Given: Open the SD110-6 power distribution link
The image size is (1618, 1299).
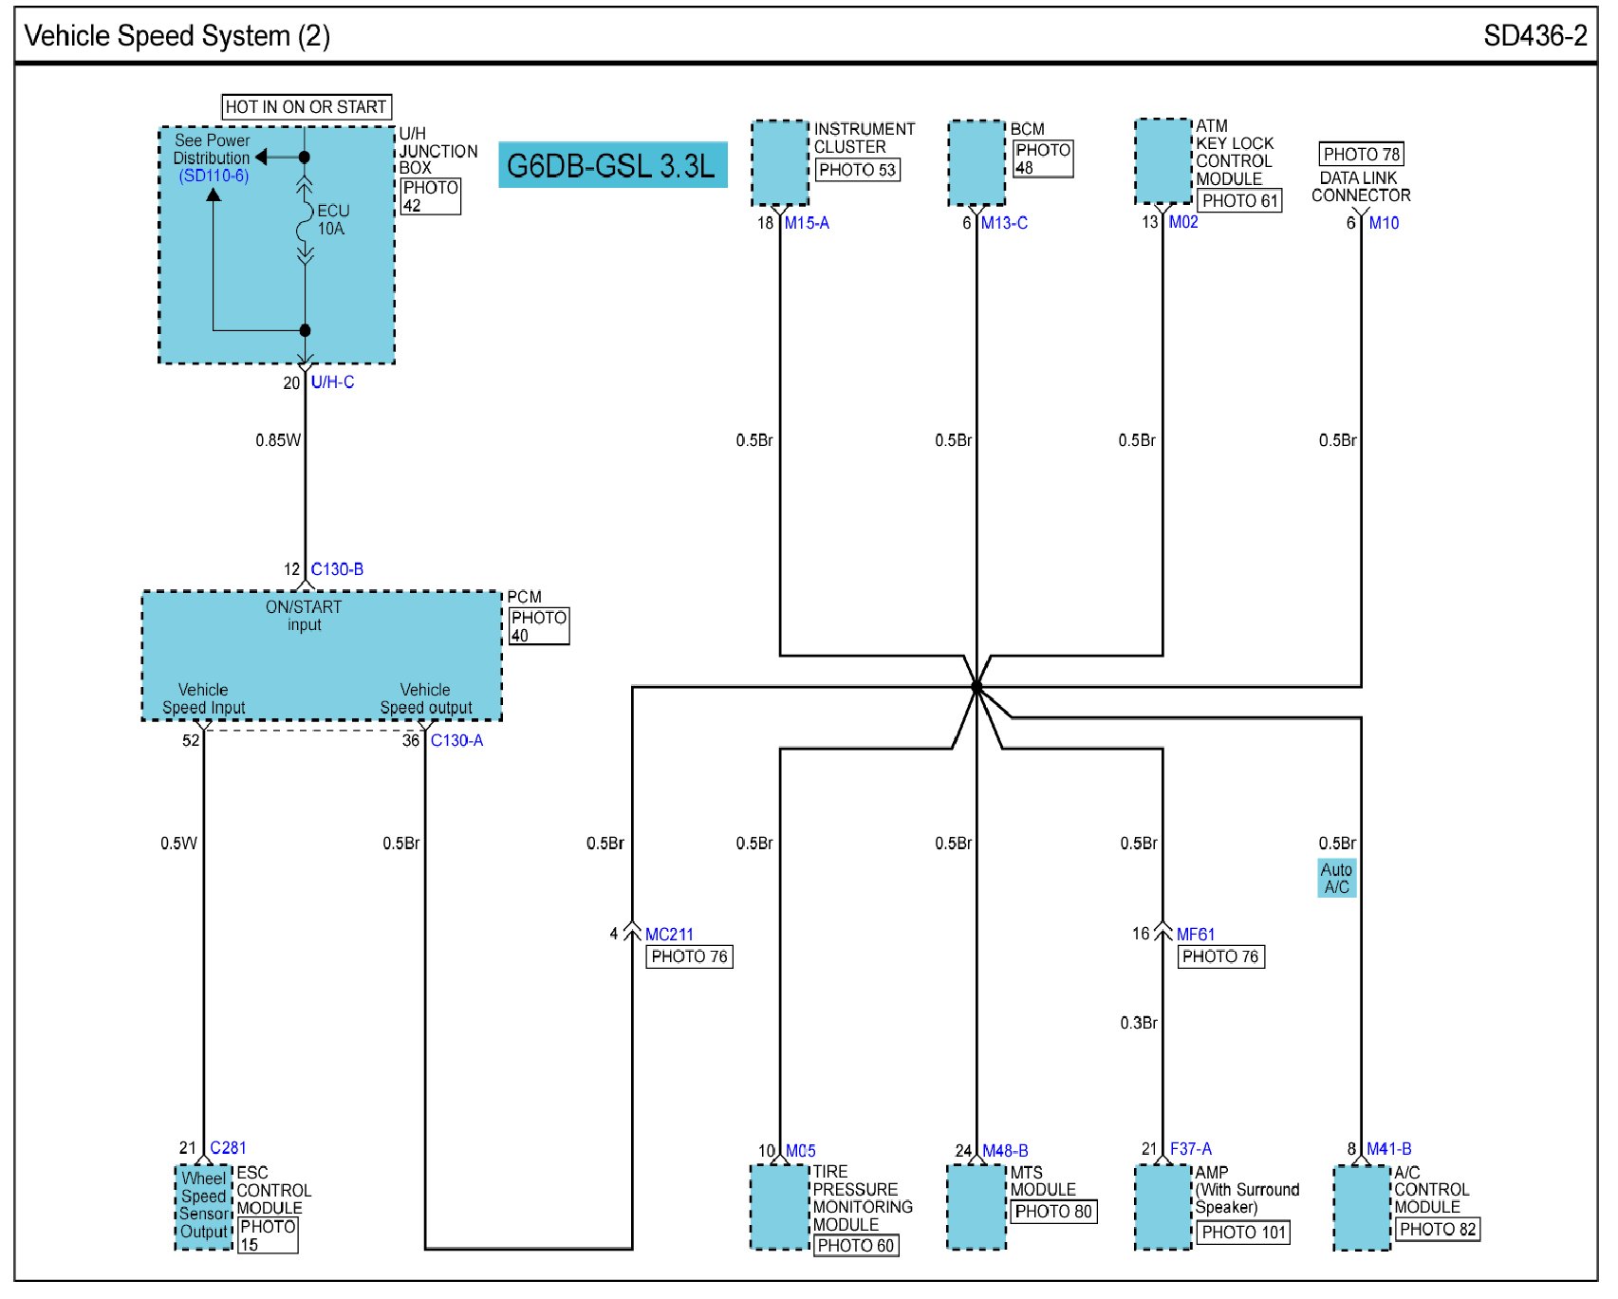Looking at the screenshot, I should click(x=214, y=176).
